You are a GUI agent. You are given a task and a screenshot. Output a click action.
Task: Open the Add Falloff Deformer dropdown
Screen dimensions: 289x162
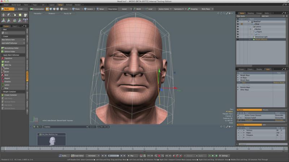(13, 43)
